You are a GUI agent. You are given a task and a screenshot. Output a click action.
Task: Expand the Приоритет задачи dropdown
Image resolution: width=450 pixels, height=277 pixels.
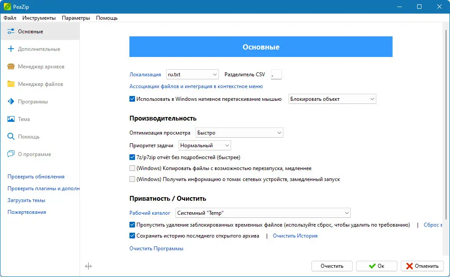click(206, 145)
